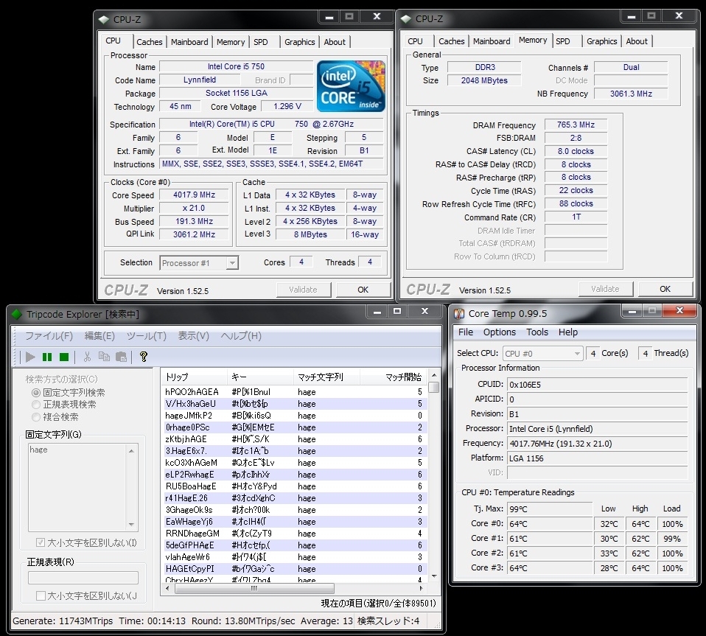Click Validate in the right CPU-Z window
Viewport: 706px width, 636px height.
[606, 289]
